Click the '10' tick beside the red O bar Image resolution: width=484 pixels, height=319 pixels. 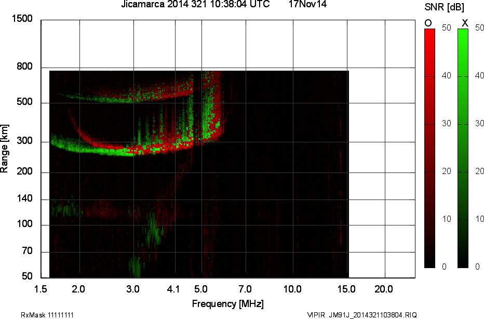pos(447,219)
